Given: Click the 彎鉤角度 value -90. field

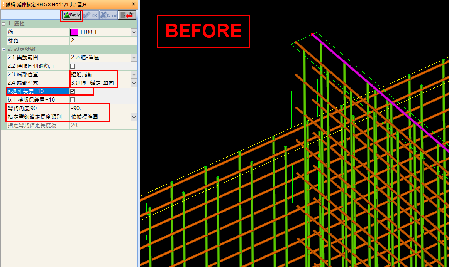Looking at the screenshot, I should point(103,108).
